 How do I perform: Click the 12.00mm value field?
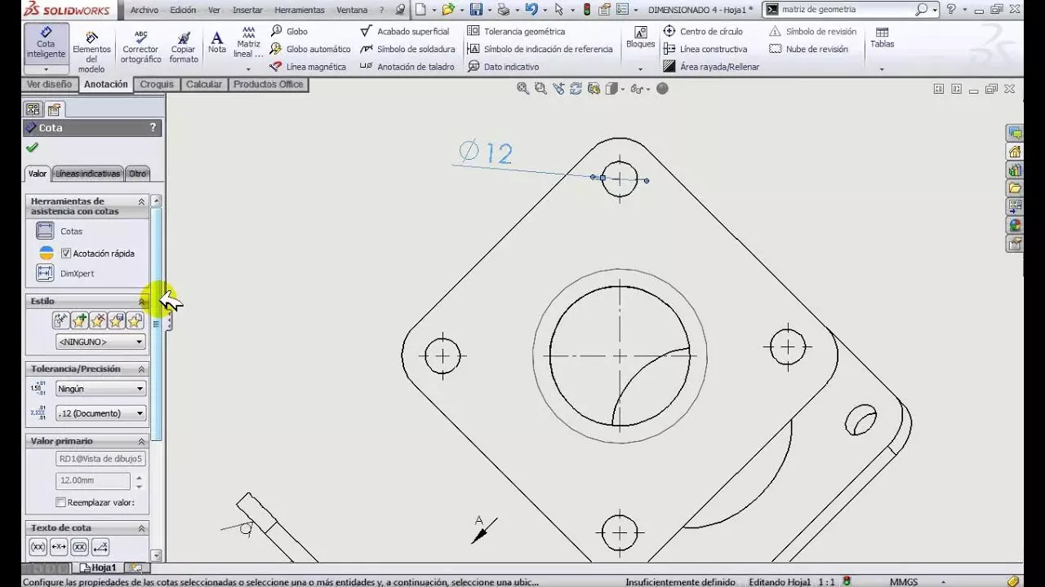point(93,480)
